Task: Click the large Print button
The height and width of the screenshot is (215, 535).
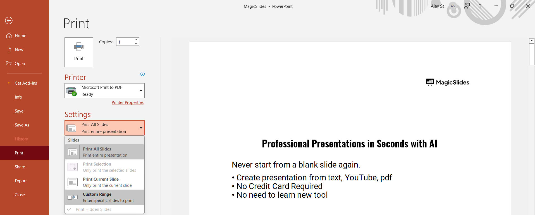Action: point(79,52)
